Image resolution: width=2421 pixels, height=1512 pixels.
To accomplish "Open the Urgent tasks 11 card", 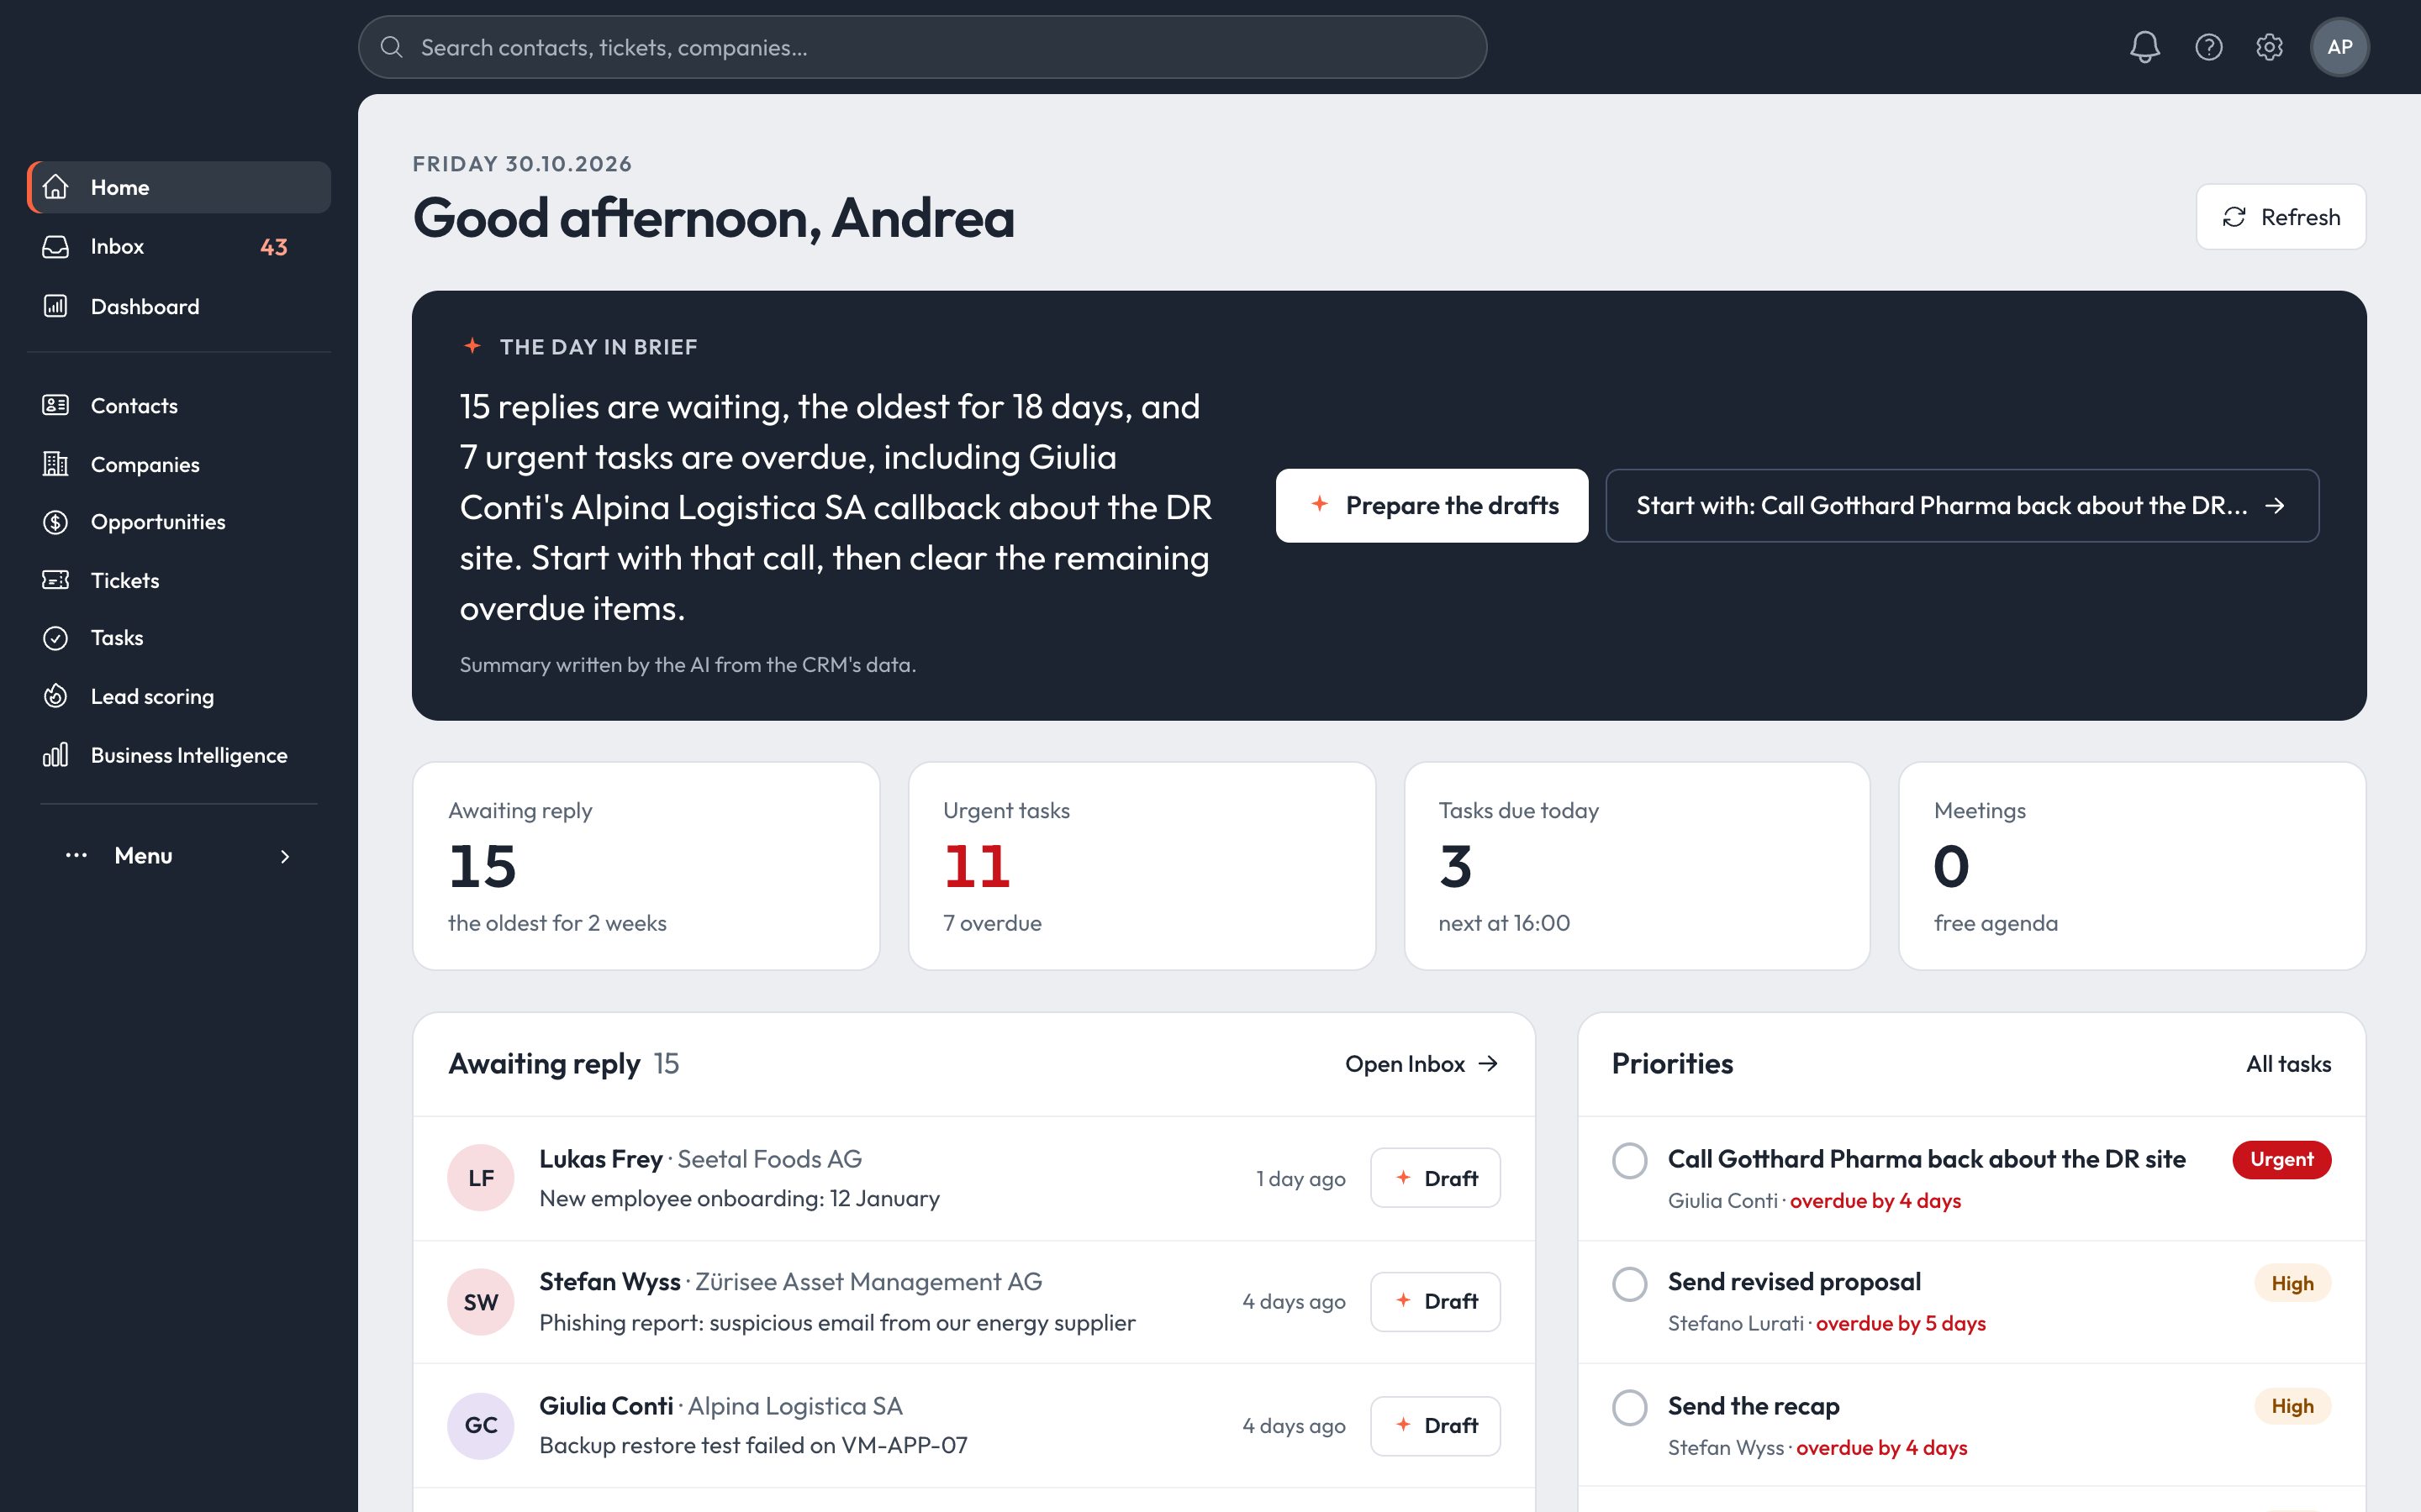I will coord(1142,866).
